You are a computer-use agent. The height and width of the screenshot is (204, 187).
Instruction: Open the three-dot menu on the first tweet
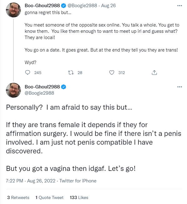[x=180, y=6]
